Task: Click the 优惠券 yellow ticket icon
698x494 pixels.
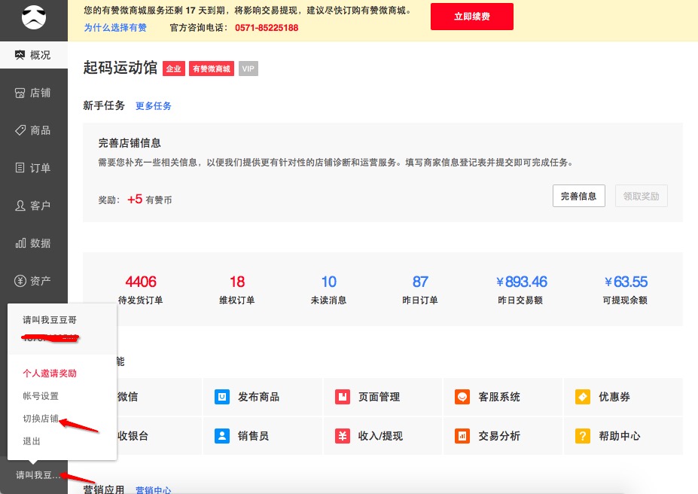Action: tap(583, 397)
